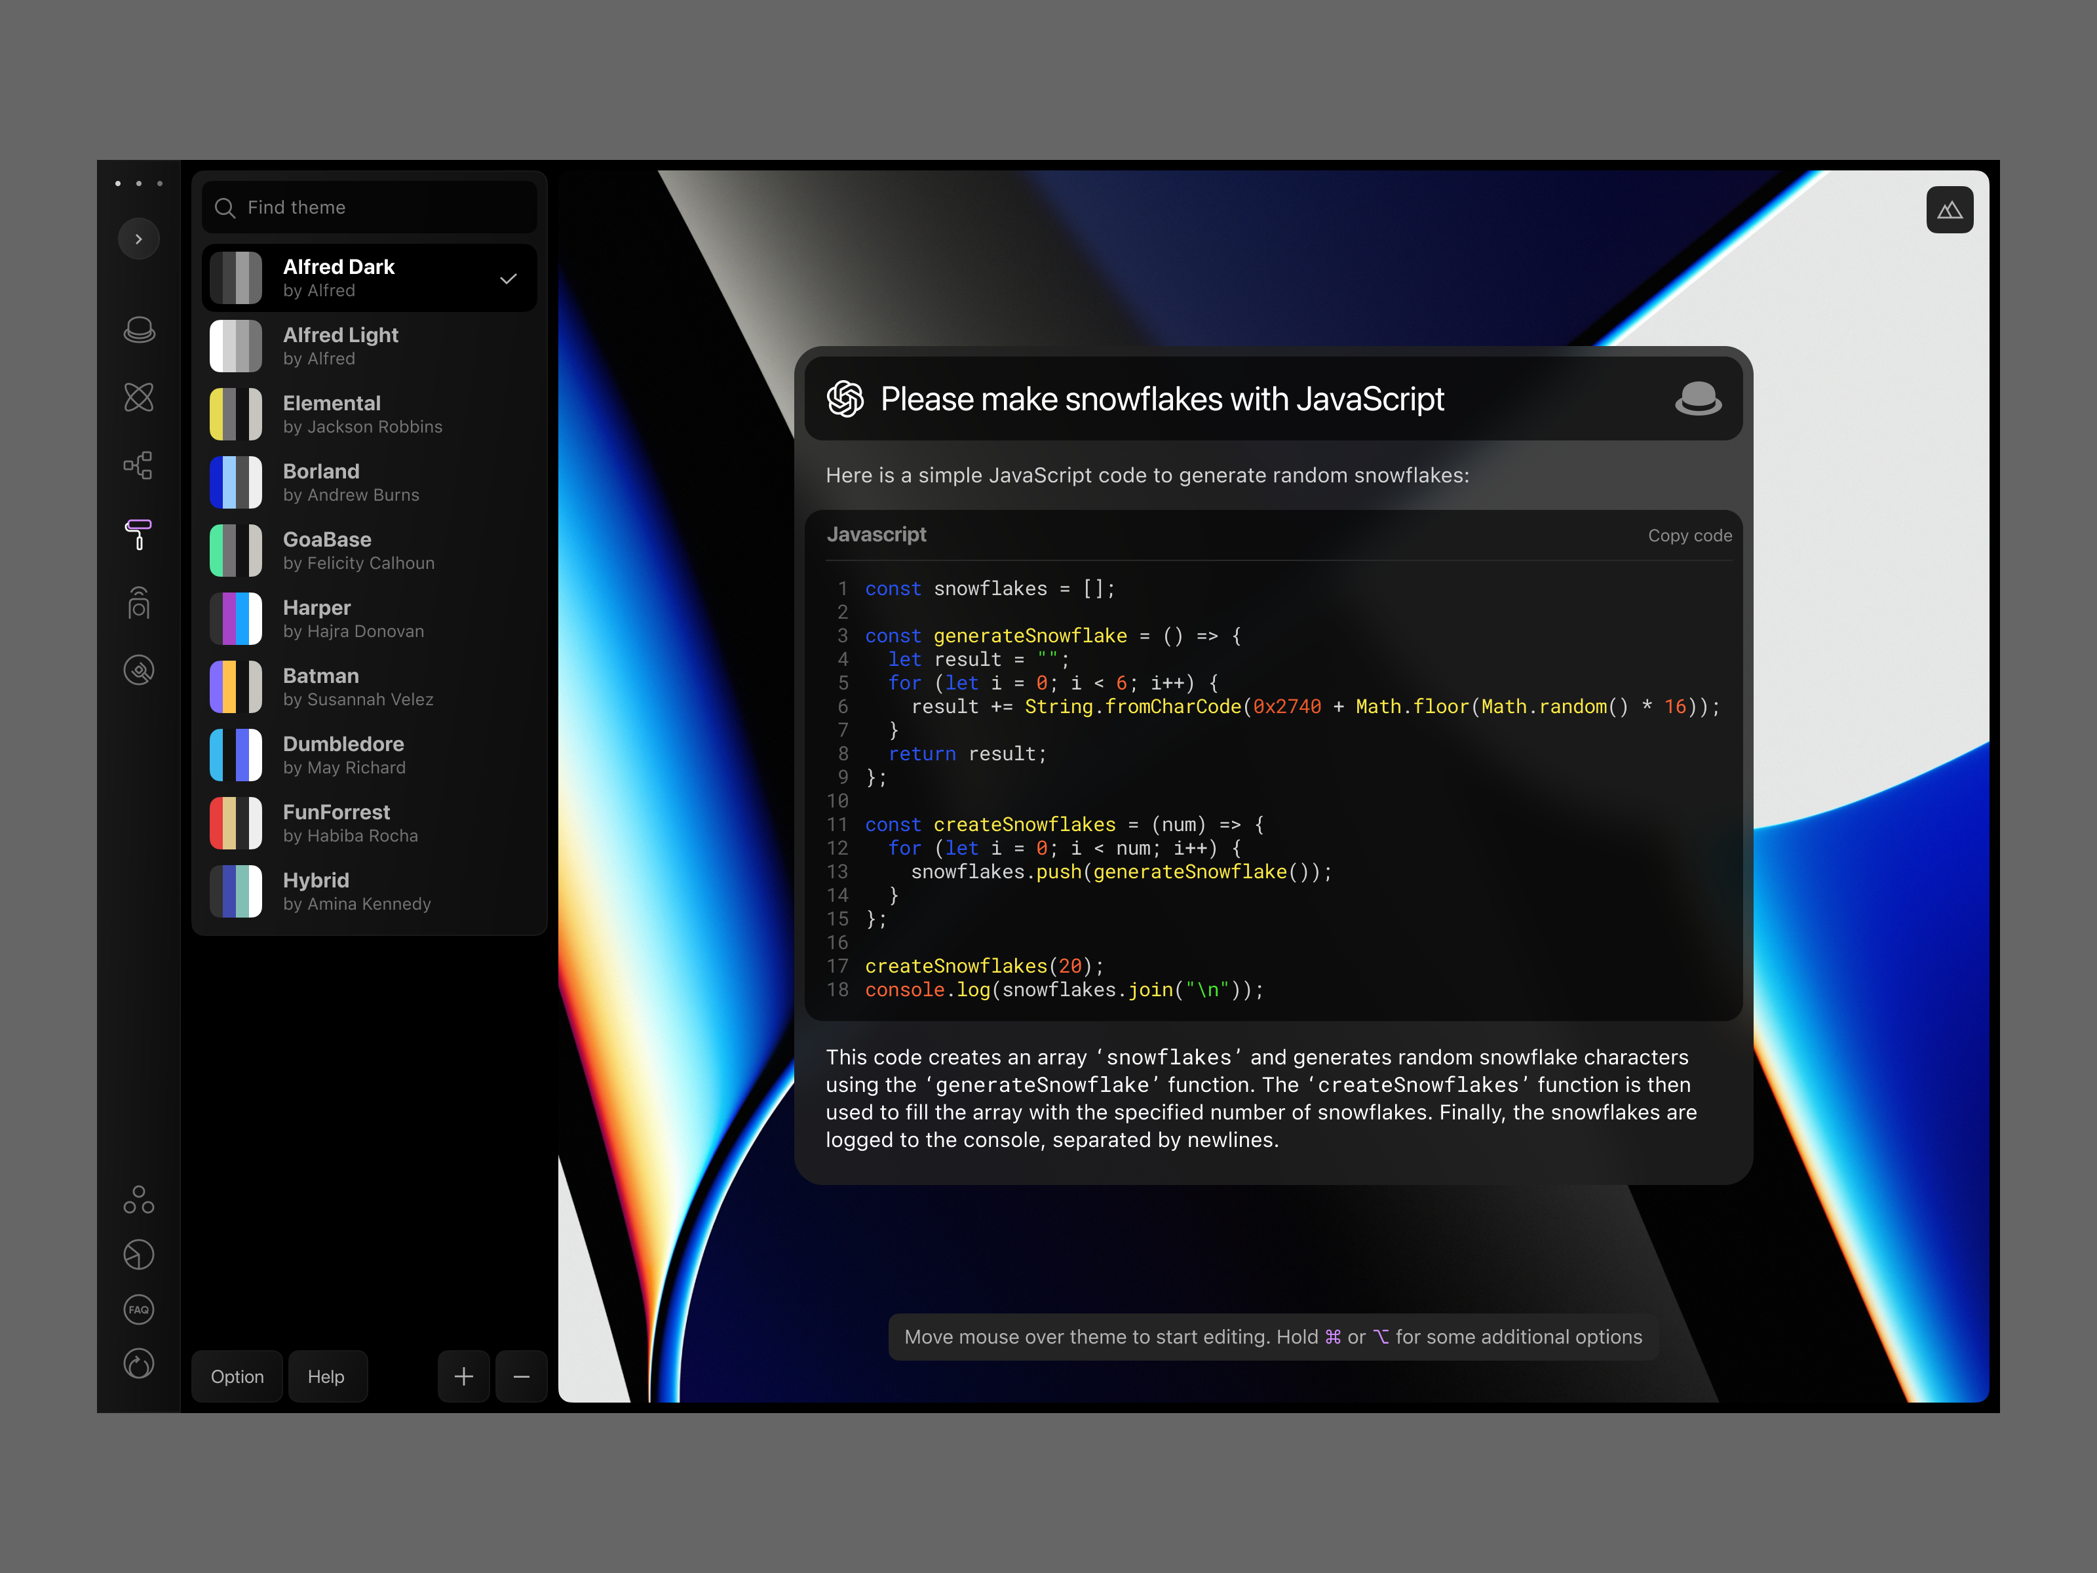Screen dimensions: 2097x1573
Task: Click plus button to add a theme
Action: click(463, 1376)
